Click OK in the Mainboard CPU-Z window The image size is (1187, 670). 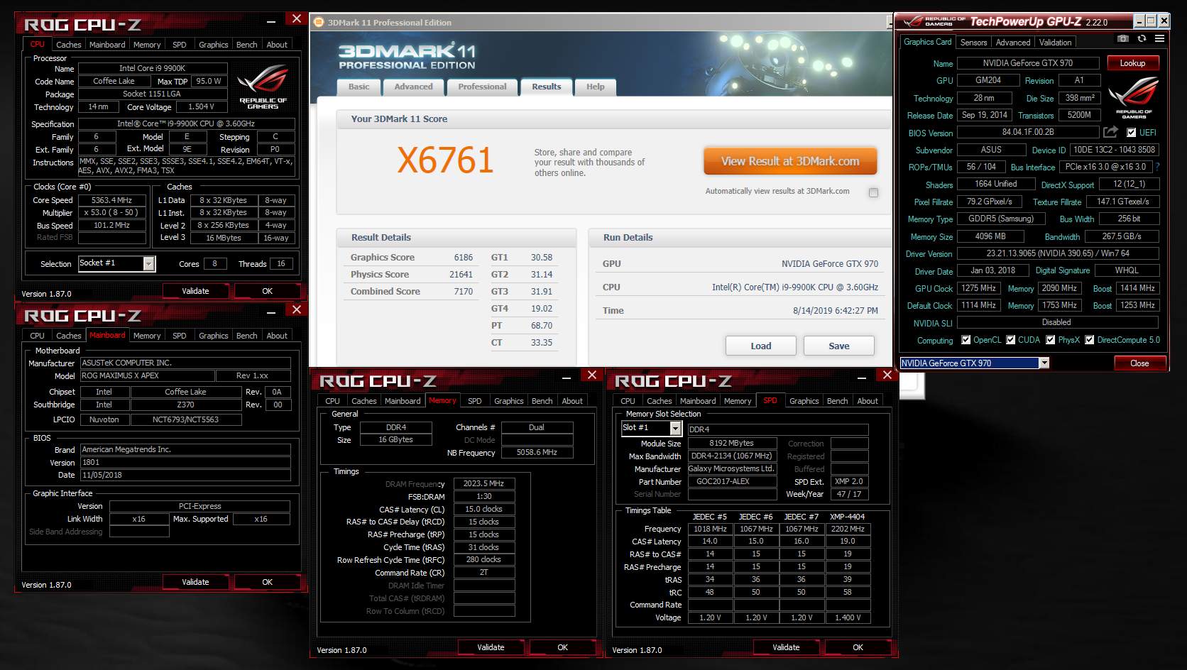267,582
